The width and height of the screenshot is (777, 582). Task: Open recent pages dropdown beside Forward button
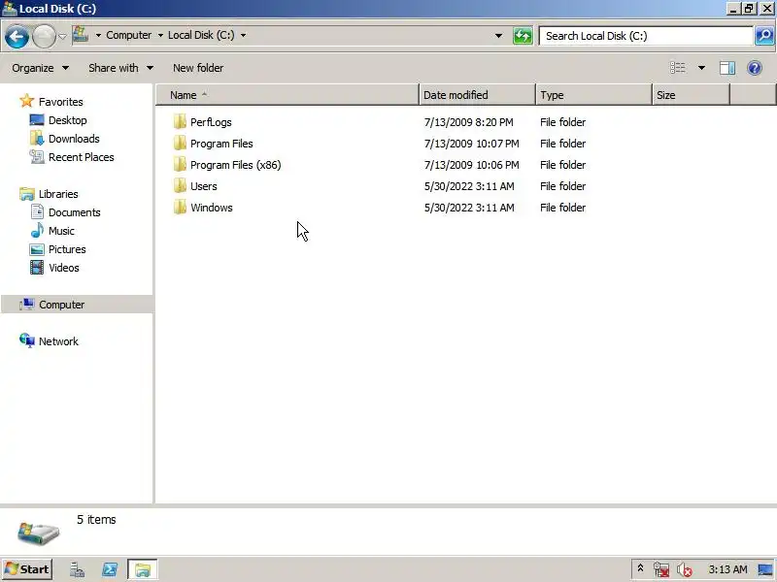coord(62,36)
